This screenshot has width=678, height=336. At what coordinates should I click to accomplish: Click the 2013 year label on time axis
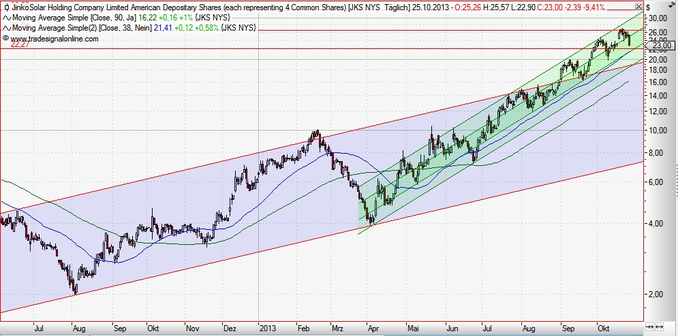268,329
